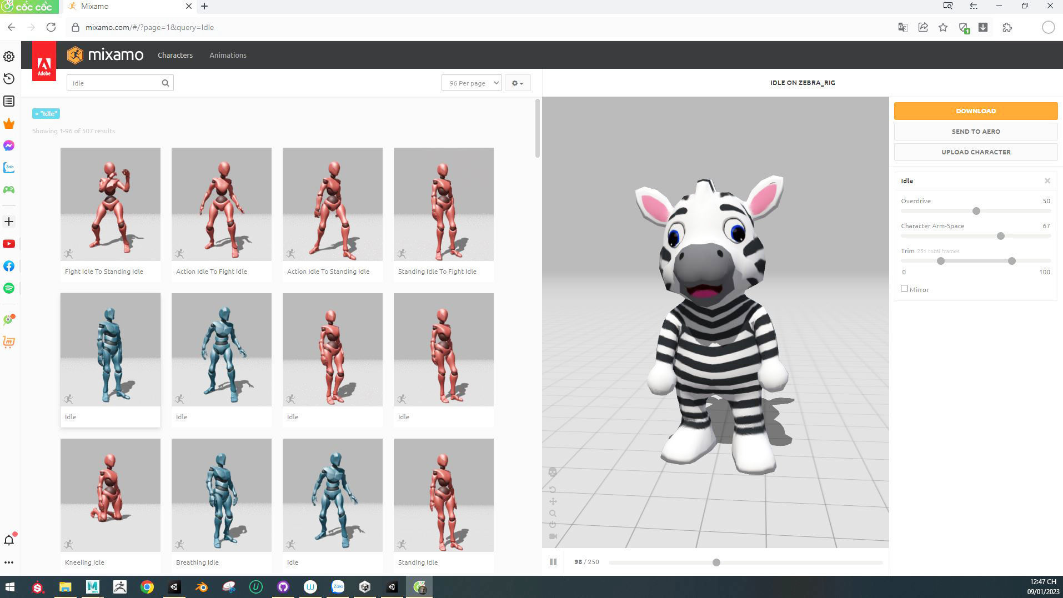Open GitHub Desktop from the taskbar
Image resolution: width=1063 pixels, height=598 pixels.
(x=283, y=587)
